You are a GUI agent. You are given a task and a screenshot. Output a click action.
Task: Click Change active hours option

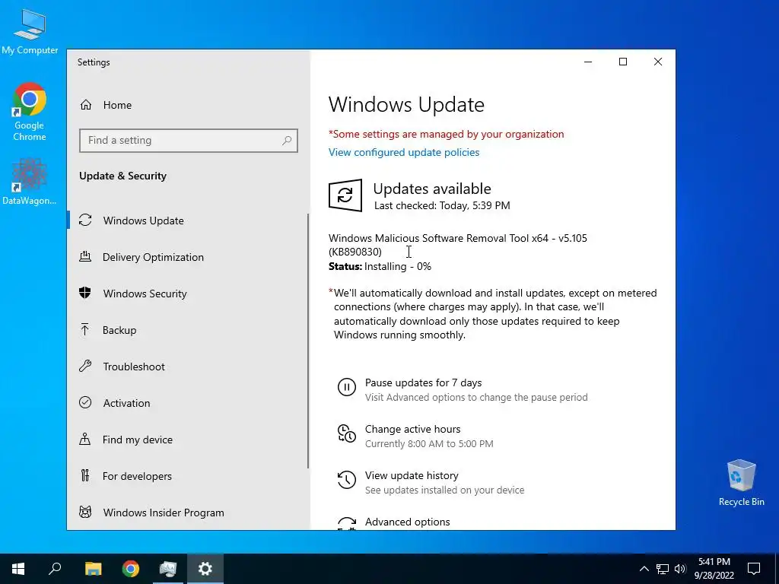pos(413,429)
